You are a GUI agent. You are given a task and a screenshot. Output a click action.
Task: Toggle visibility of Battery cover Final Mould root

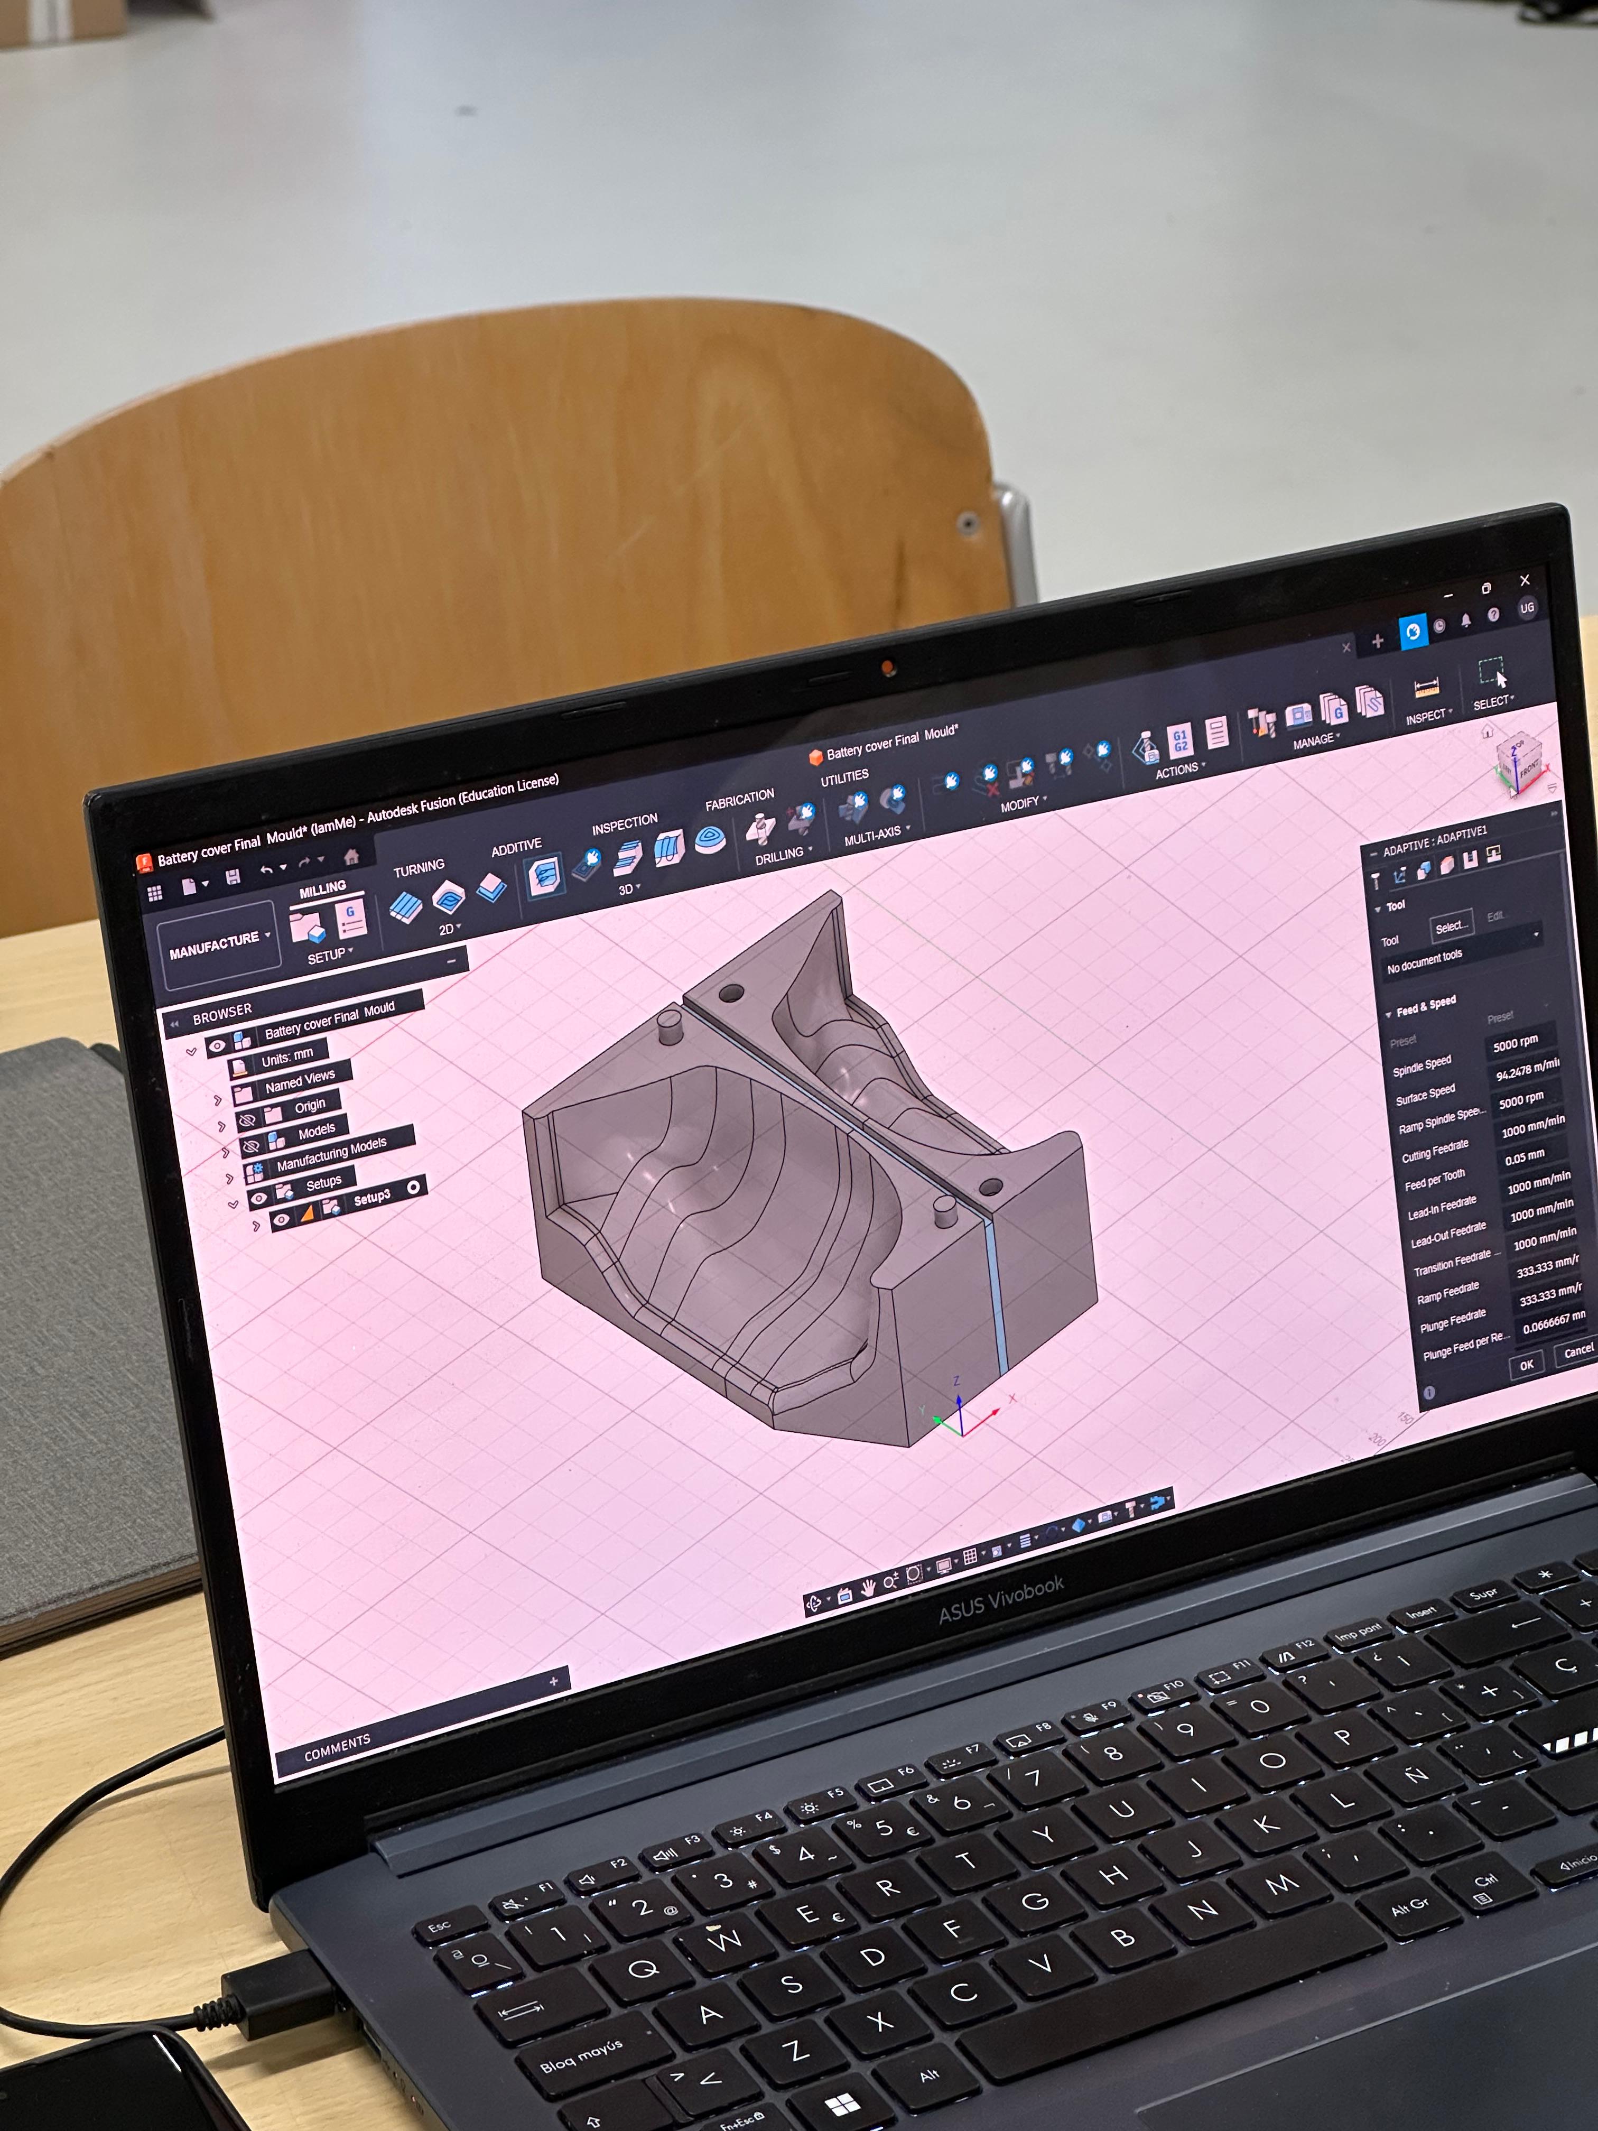pyautogui.click(x=218, y=1045)
